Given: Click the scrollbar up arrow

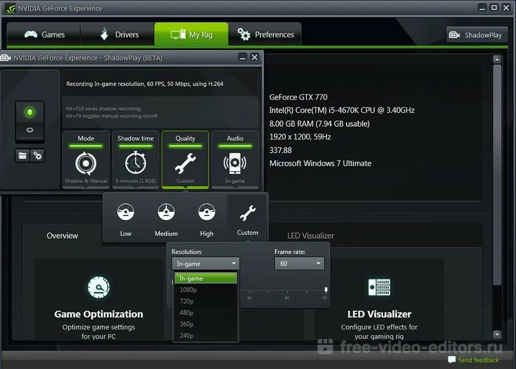Looking at the screenshot, I should [x=497, y=60].
